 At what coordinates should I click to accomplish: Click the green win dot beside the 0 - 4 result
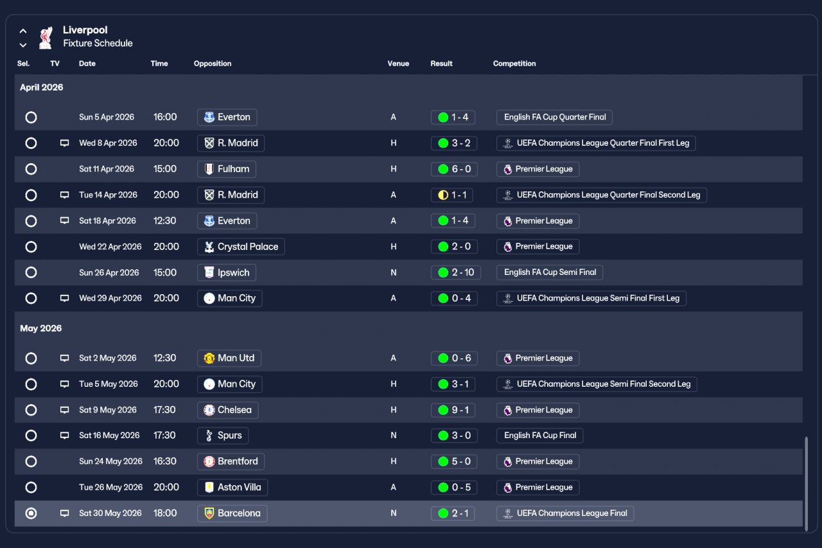pos(442,298)
